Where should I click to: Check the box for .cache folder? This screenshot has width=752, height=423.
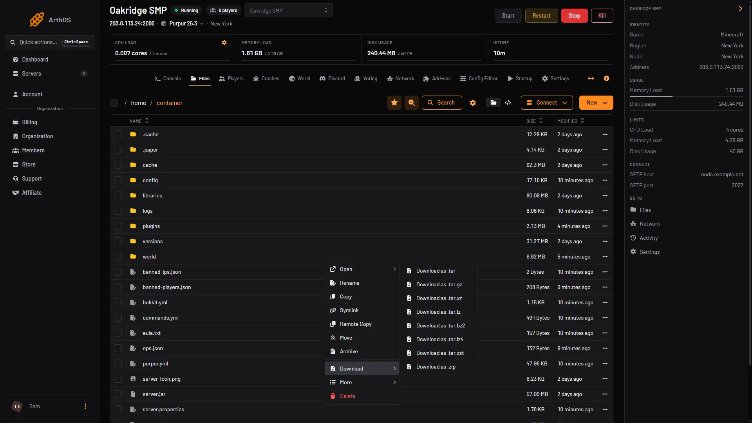click(118, 134)
